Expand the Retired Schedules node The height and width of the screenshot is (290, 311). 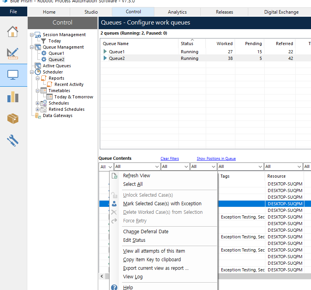[38, 109]
